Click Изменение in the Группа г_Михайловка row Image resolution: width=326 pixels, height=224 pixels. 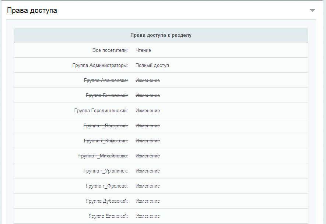(x=148, y=156)
